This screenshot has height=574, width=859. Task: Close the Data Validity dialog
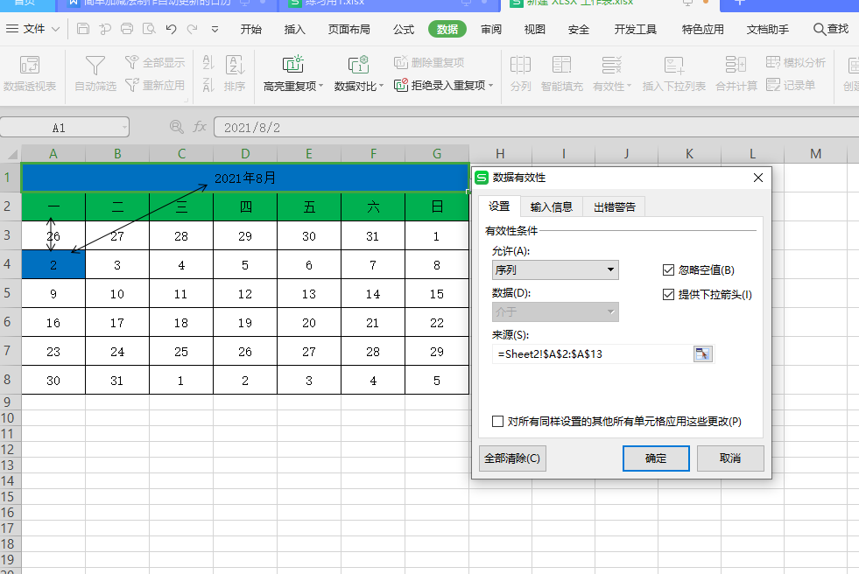758,178
